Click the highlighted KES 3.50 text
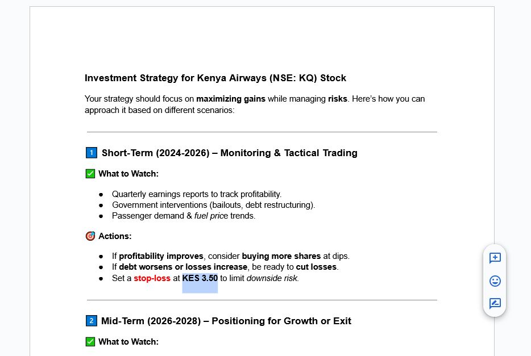The height and width of the screenshot is (356, 531). click(200, 278)
